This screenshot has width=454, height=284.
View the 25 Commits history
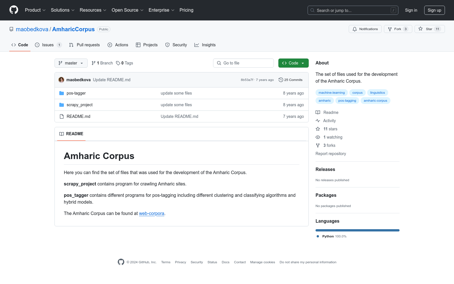[x=291, y=80]
